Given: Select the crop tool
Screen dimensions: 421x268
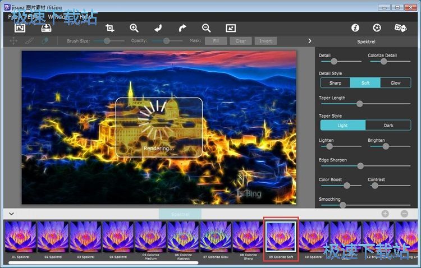Looking at the screenshot, I should point(110,28).
